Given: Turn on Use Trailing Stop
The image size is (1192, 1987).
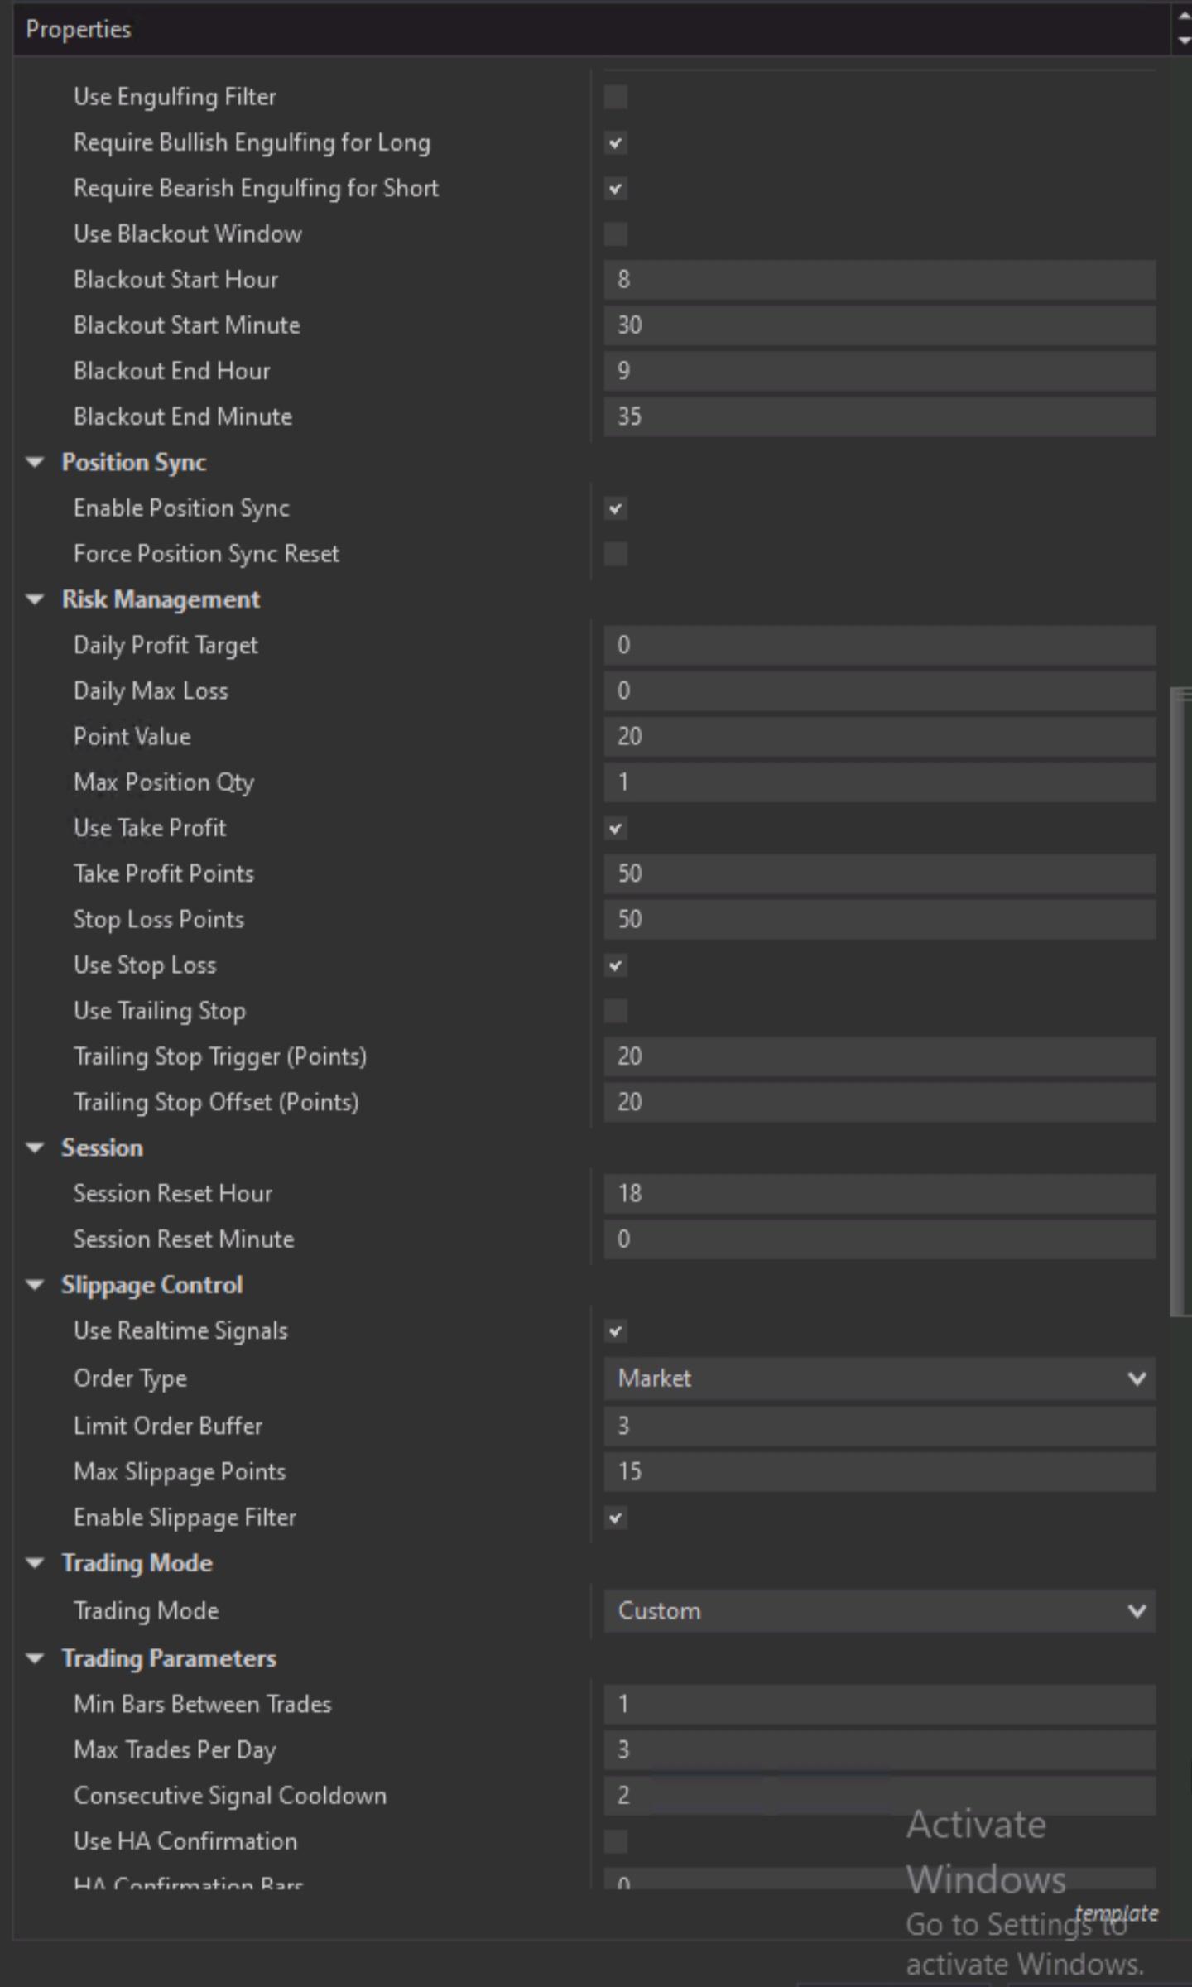Looking at the screenshot, I should coord(616,1011).
